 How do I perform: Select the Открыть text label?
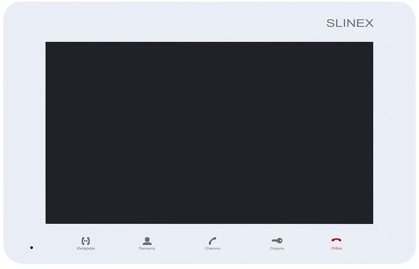pos(277,249)
